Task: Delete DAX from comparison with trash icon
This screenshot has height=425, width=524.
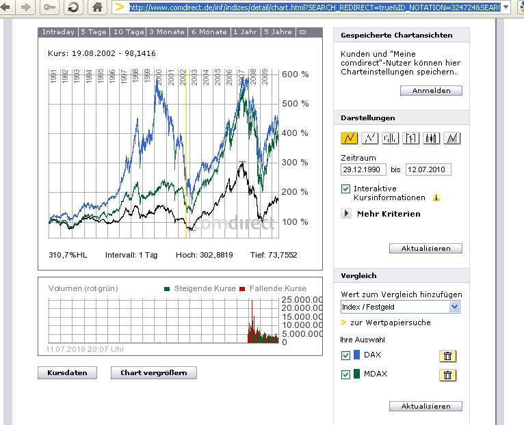Action: tap(448, 356)
